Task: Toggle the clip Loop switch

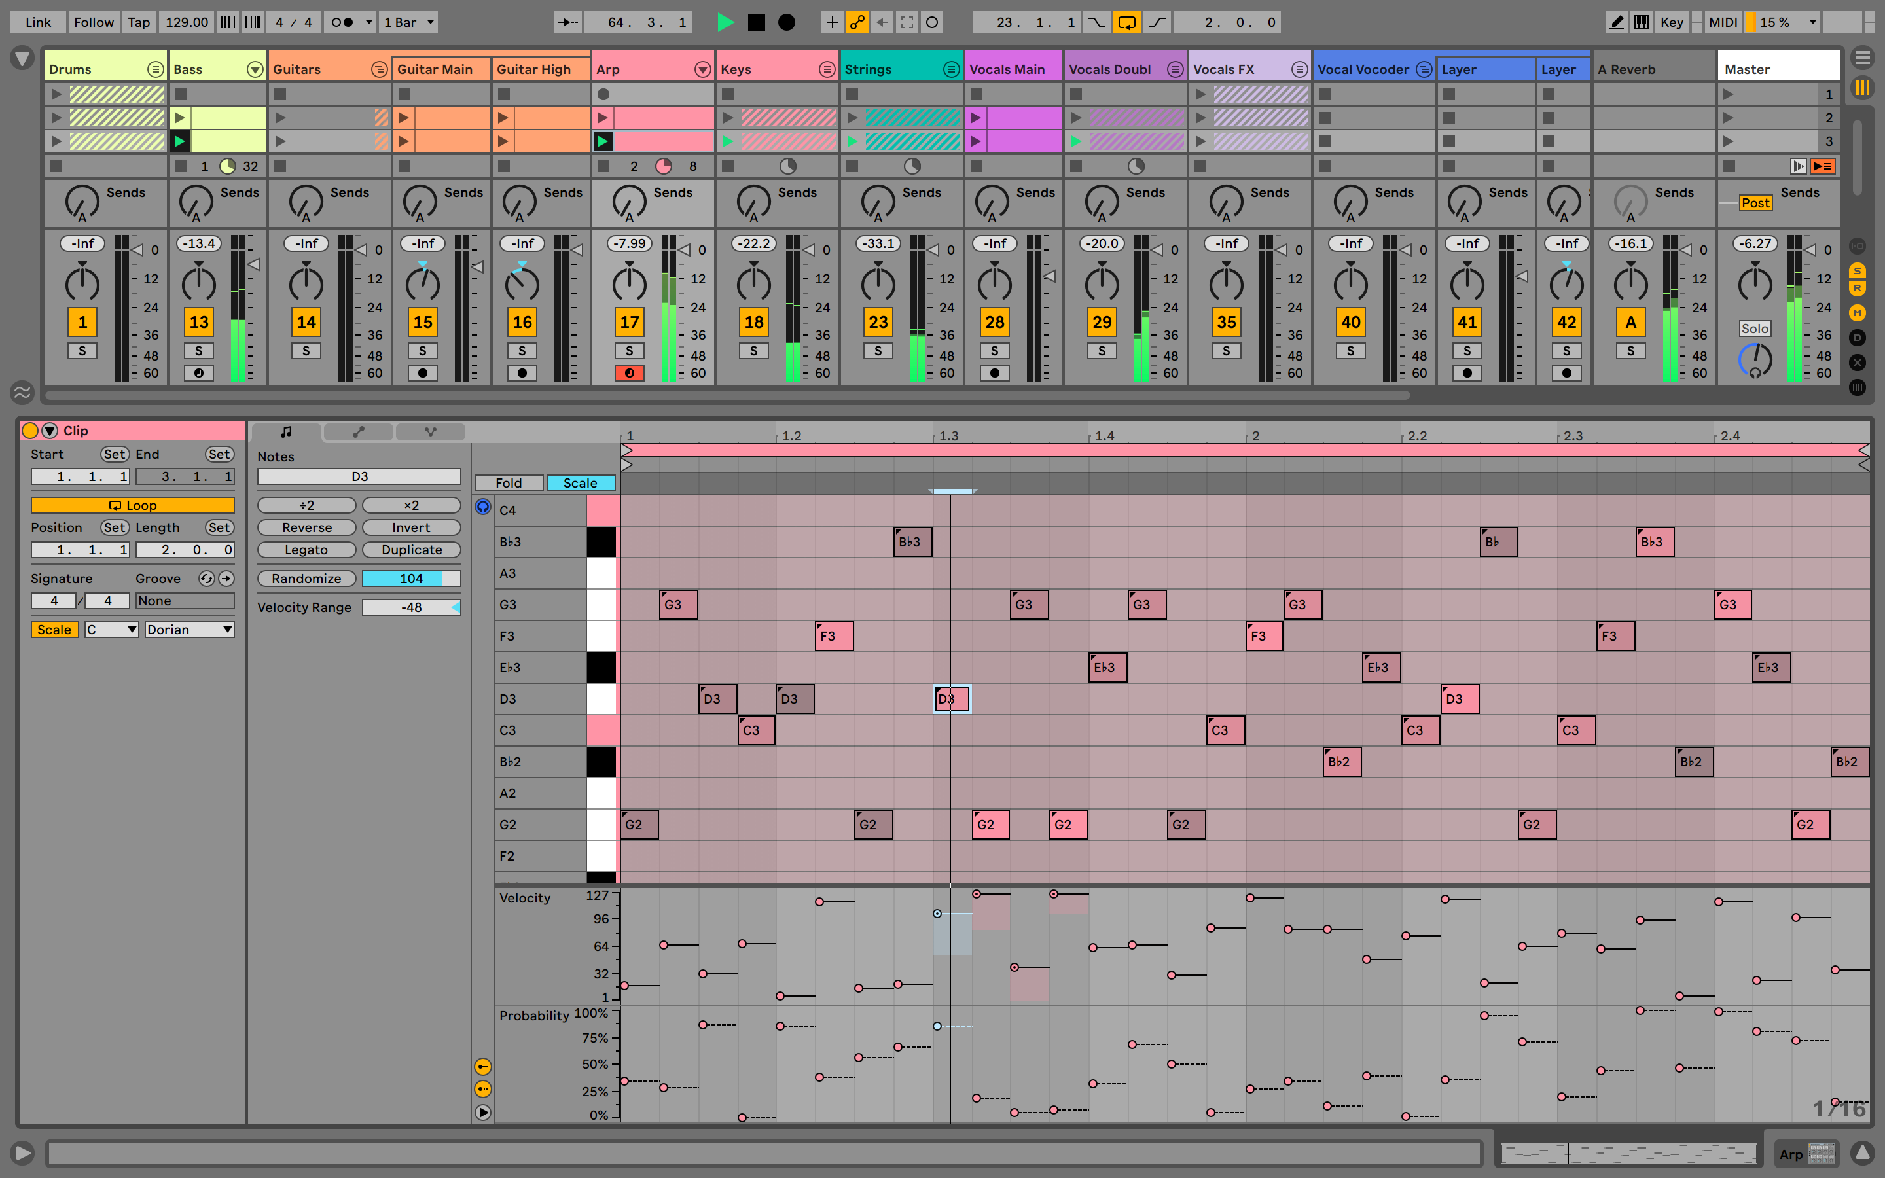Action: click(x=132, y=505)
